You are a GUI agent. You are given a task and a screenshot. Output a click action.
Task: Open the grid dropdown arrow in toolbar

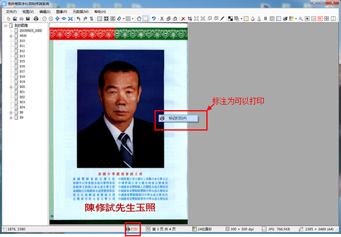pos(133,19)
